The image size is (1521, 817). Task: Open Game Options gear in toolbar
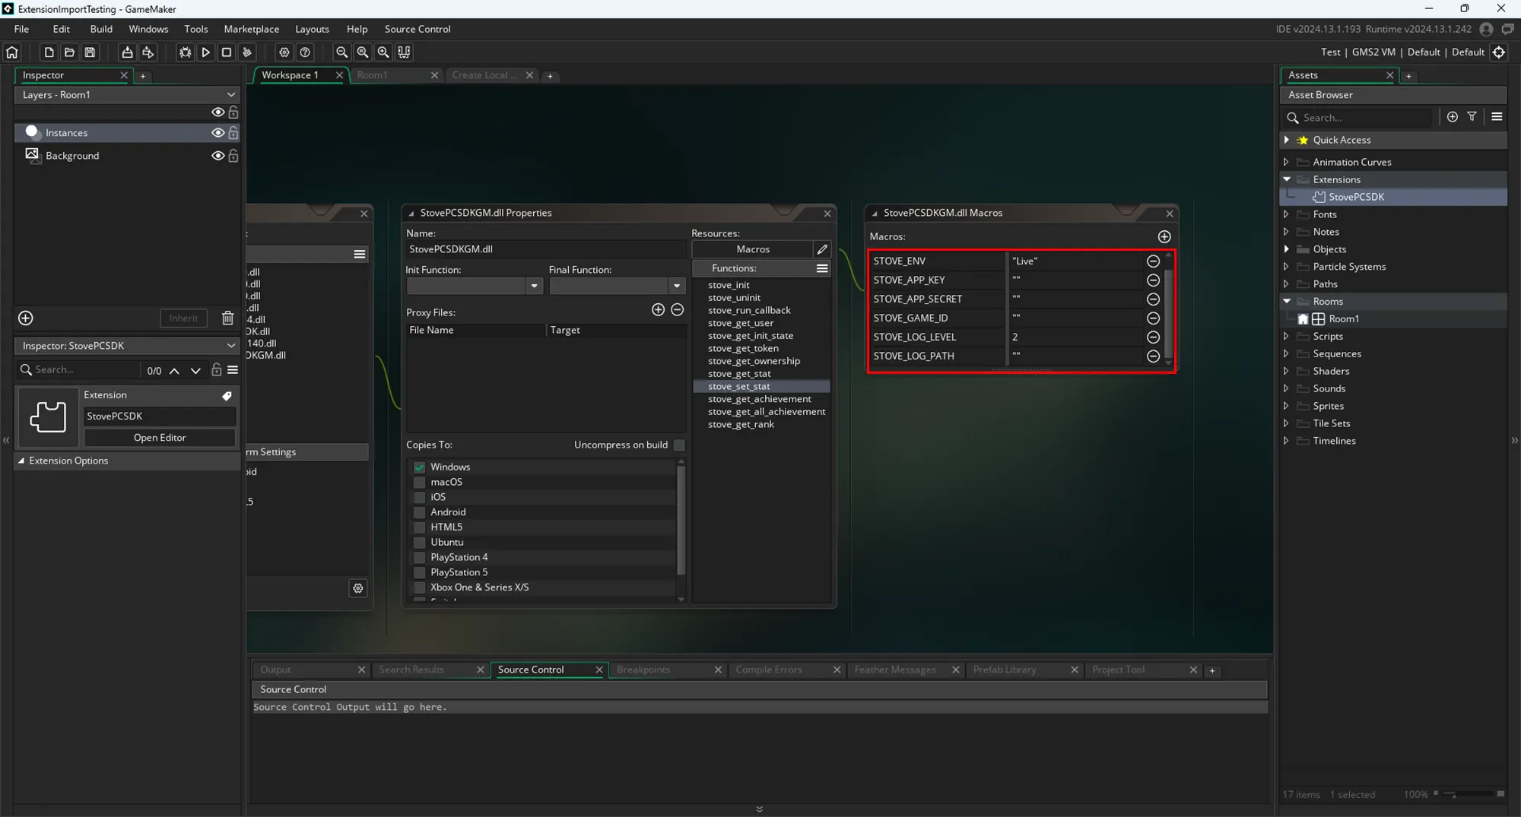pyautogui.click(x=284, y=52)
